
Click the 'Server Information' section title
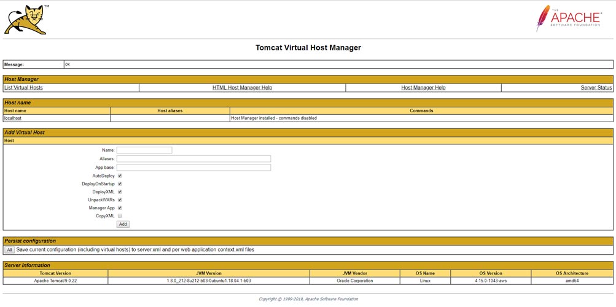[x=27, y=265]
